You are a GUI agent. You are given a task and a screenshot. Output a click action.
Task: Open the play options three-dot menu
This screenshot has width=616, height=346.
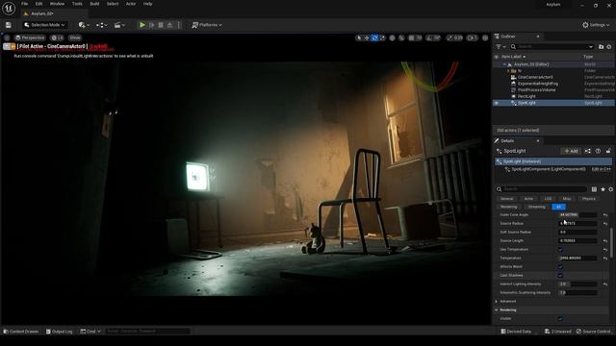click(179, 25)
